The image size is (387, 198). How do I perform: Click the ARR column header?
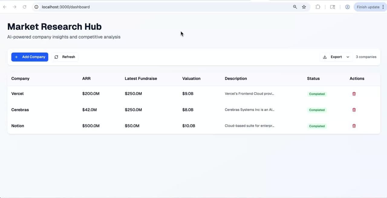(x=86, y=78)
